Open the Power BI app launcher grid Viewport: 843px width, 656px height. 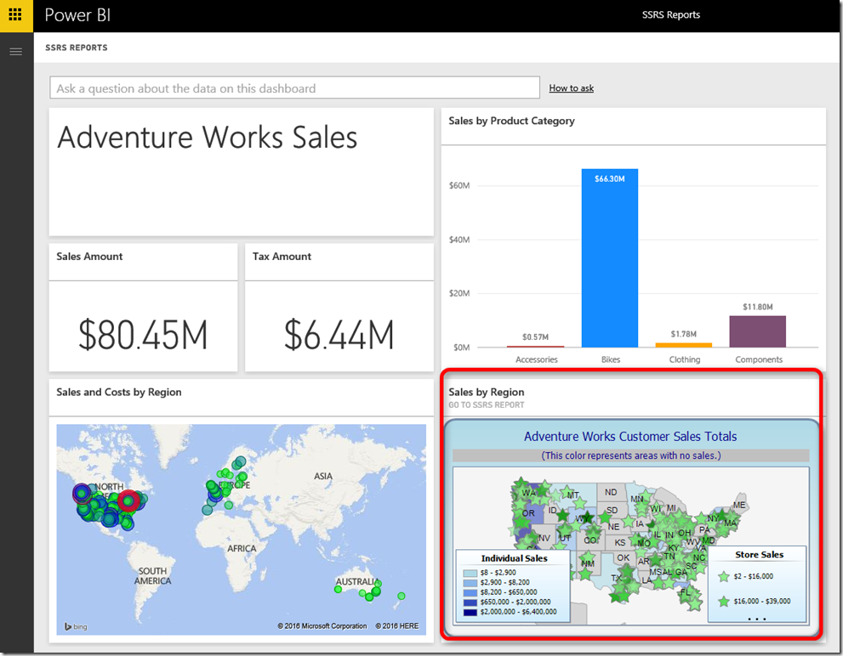pyautogui.click(x=15, y=15)
